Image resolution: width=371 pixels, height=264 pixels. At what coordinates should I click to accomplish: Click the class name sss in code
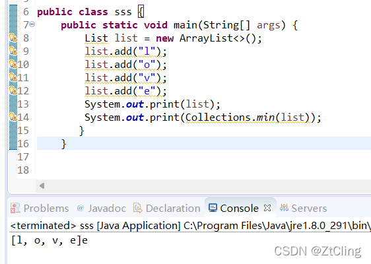[123, 12]
